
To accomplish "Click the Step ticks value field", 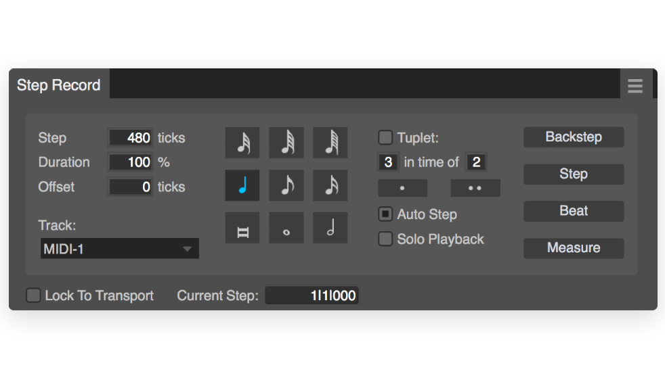I will (x=130, y=138).
